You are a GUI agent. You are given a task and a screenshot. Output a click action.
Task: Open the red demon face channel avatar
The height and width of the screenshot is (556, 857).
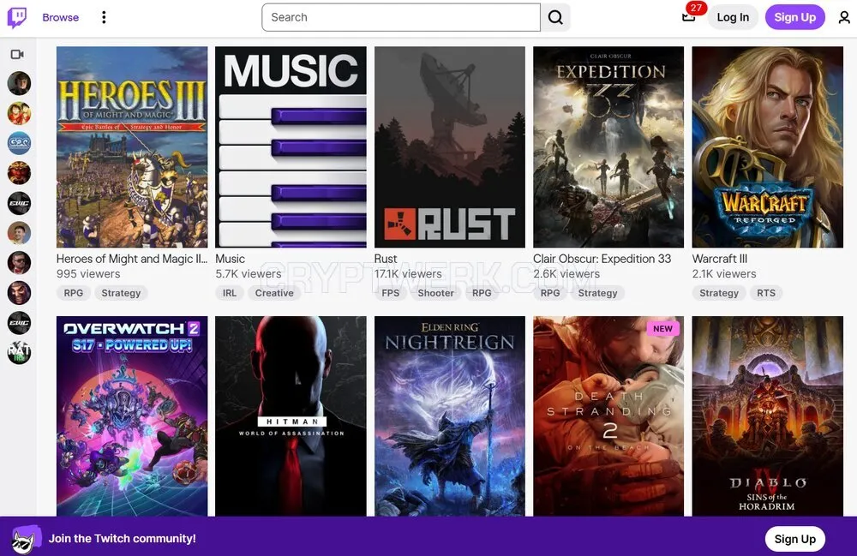click(19, 173)
